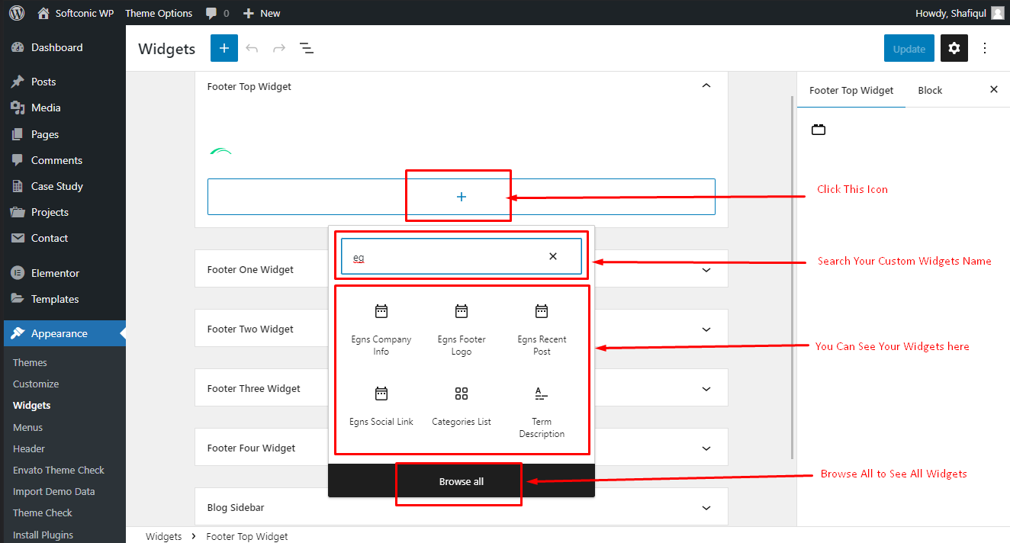Click the widget area icon in sidebar

tap(819, 130)
